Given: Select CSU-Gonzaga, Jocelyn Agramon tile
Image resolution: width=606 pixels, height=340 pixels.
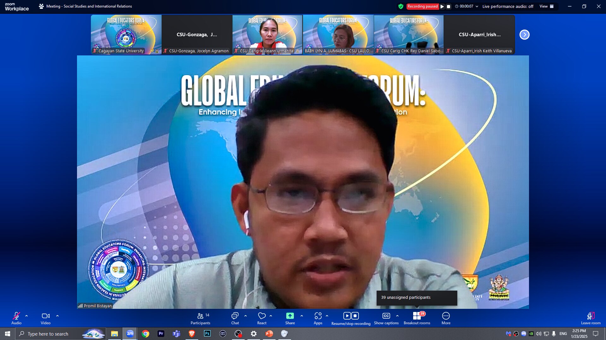Looking at the screenshot, I should click(x=197, y=35).
